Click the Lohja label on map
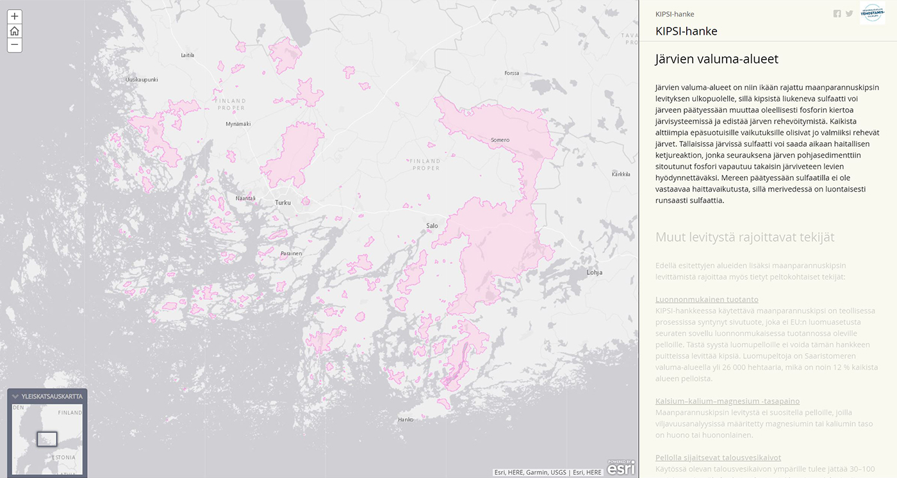Screen dimensions: 897x478 tap(594, 272)
